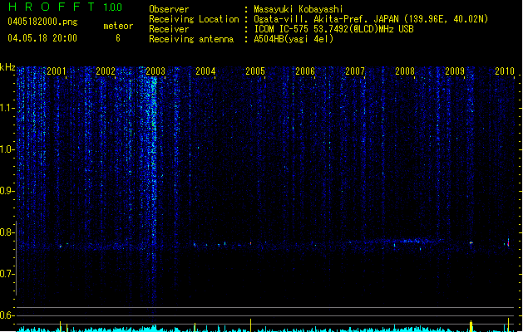Screen dimensions: 523x332
Task: Click the kHz axis unit label
Action: (7, 67)
